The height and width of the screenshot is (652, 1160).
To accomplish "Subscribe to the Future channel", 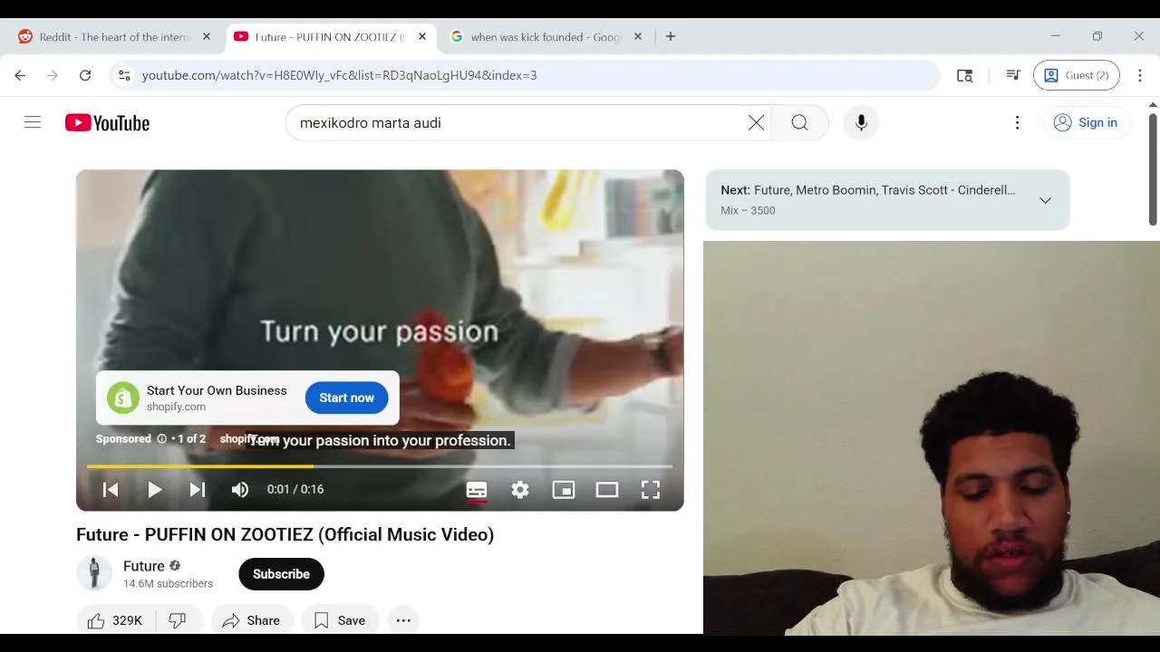I will pyautogui.click(x=281, y=574).
